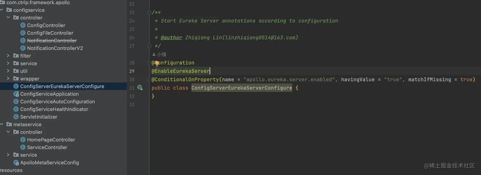Collapse the configservice package node
The height and width of the screenshot is (175, 481).
point(2,10)
